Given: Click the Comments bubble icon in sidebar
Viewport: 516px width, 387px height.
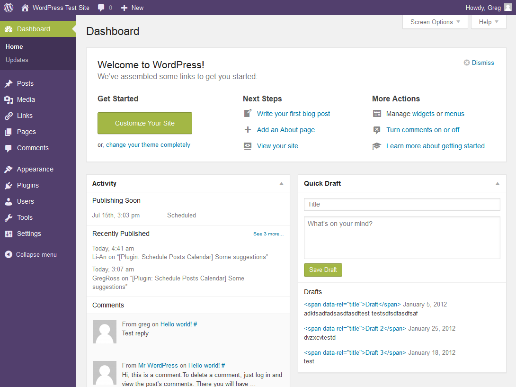Looking at the screenshot, I should coord(9,148).
